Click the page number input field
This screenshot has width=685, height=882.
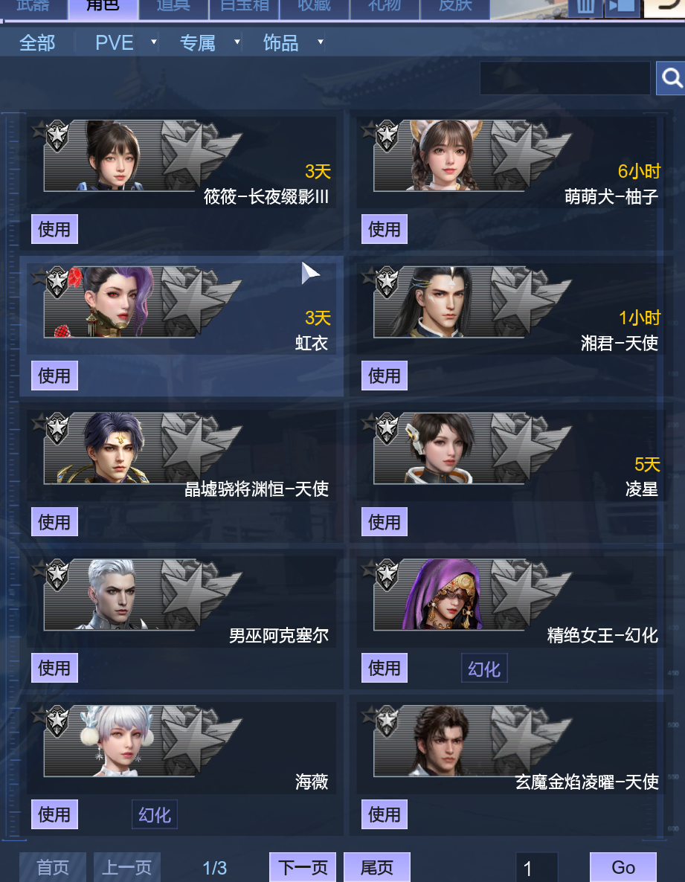(536, 867)
